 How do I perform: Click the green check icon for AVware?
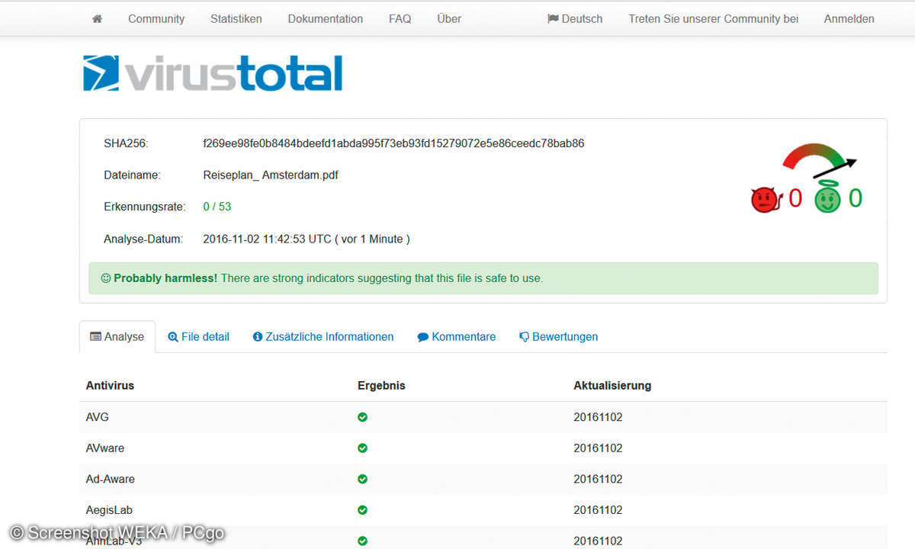(x=362, y=448)
